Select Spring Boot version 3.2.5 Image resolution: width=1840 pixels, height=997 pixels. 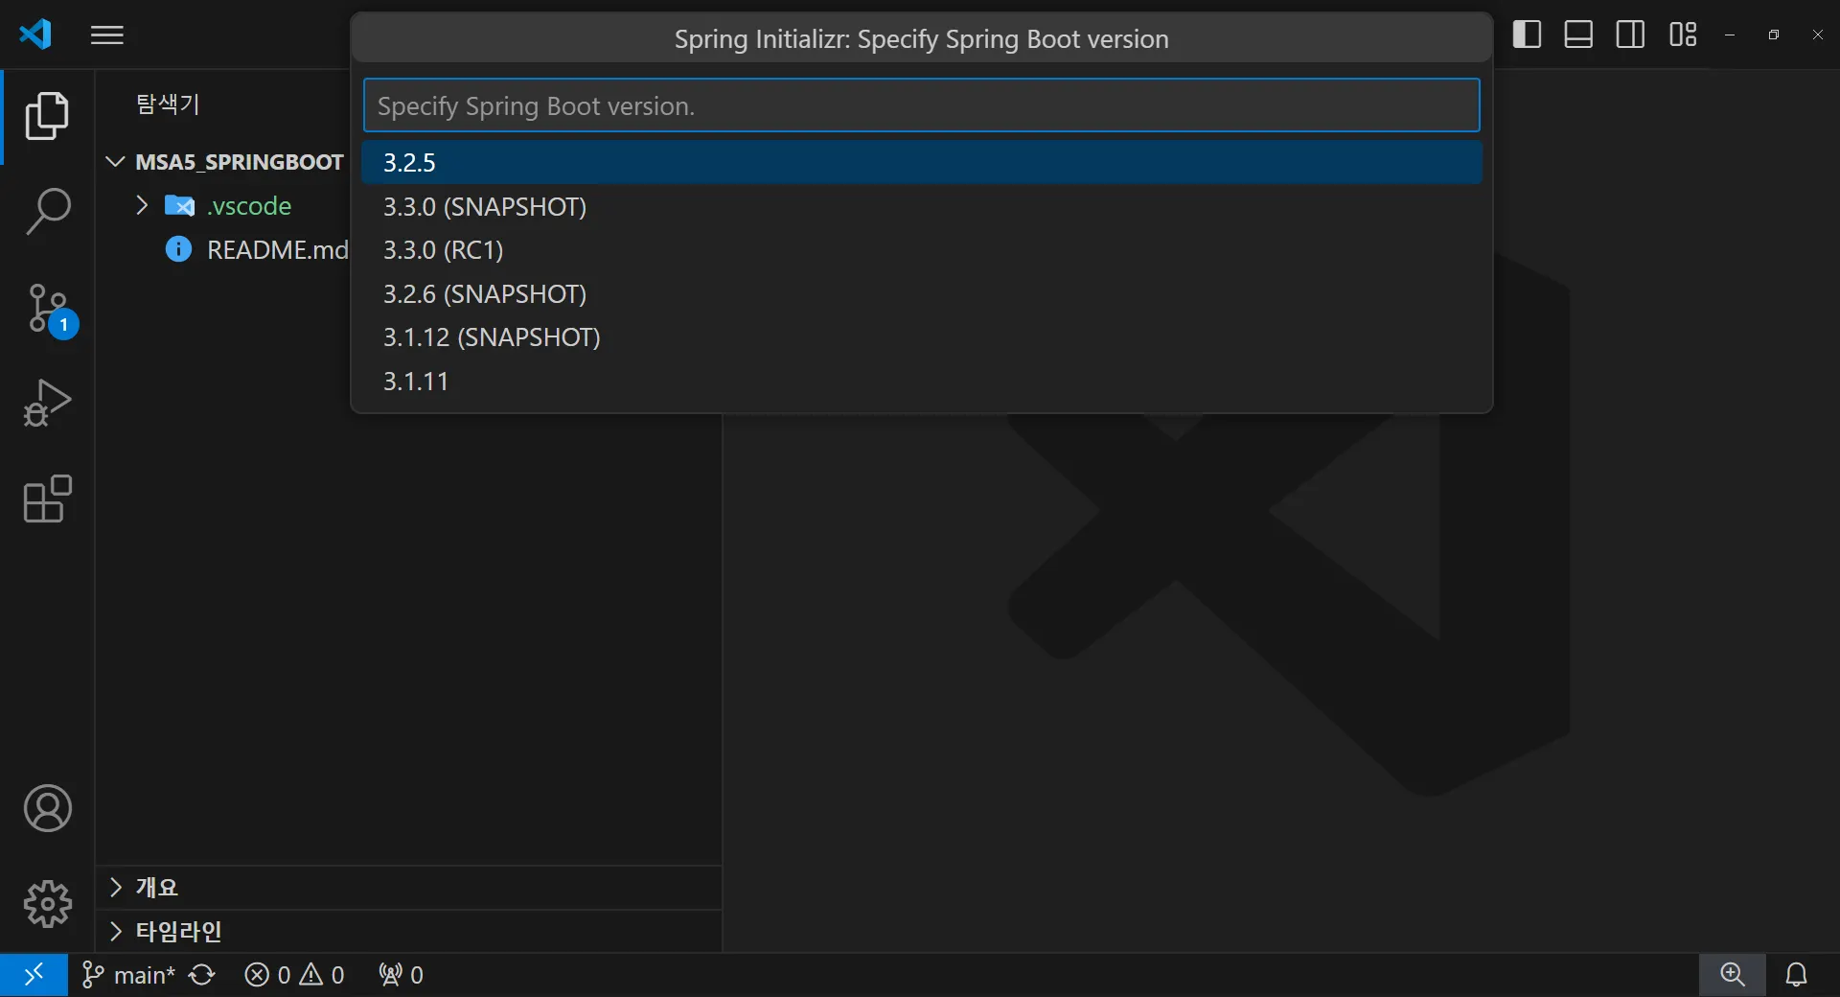[x=921, y=163]
